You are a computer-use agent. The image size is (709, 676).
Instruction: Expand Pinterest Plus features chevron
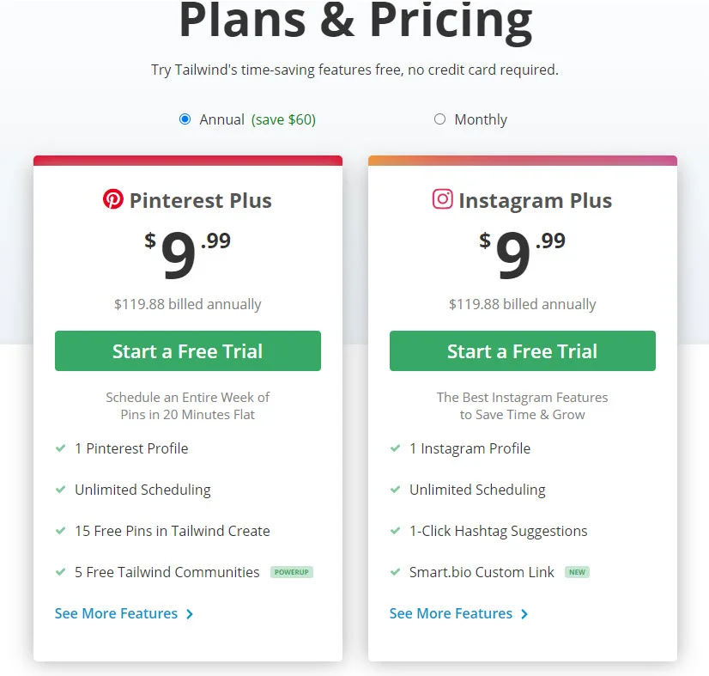(190, 614)
